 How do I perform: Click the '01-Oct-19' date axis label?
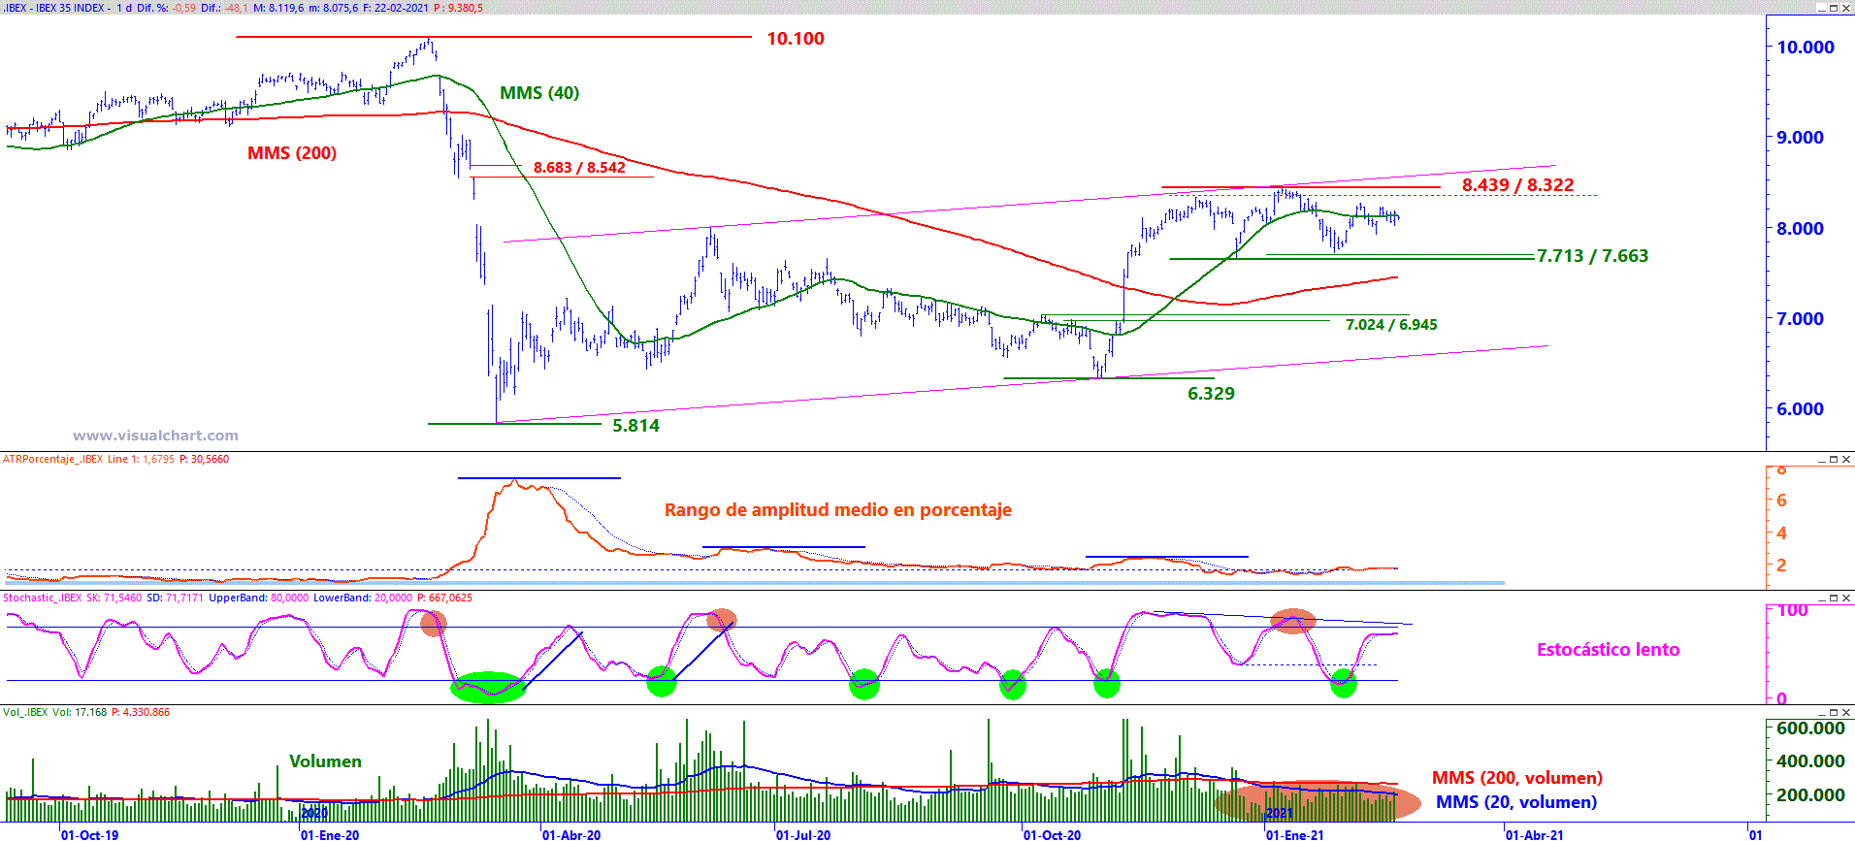[90, 835]
